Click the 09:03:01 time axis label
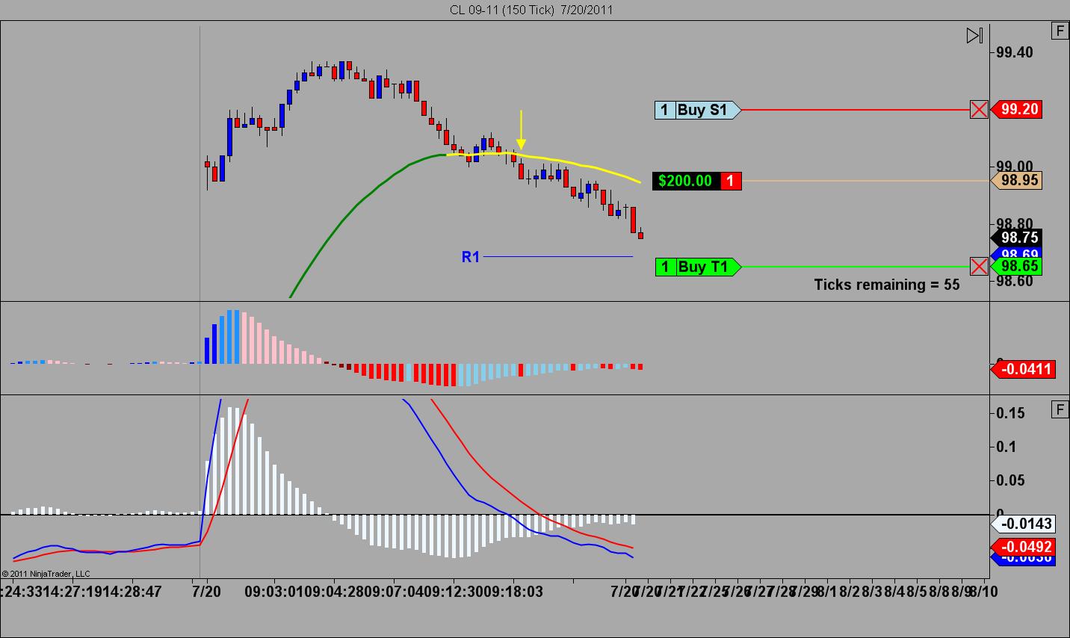This screenshot has height=638, width=1070. click(273, 592)
